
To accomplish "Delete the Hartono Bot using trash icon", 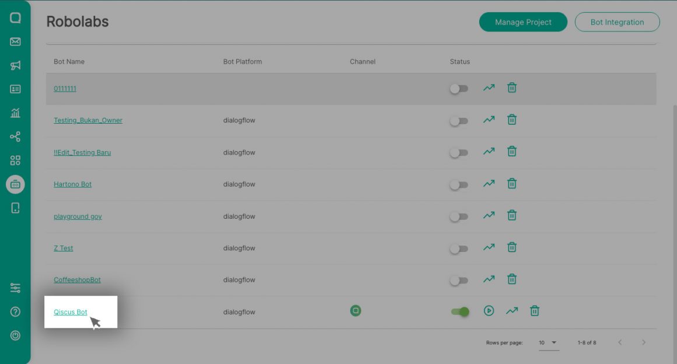I will (x=511, y=183).
